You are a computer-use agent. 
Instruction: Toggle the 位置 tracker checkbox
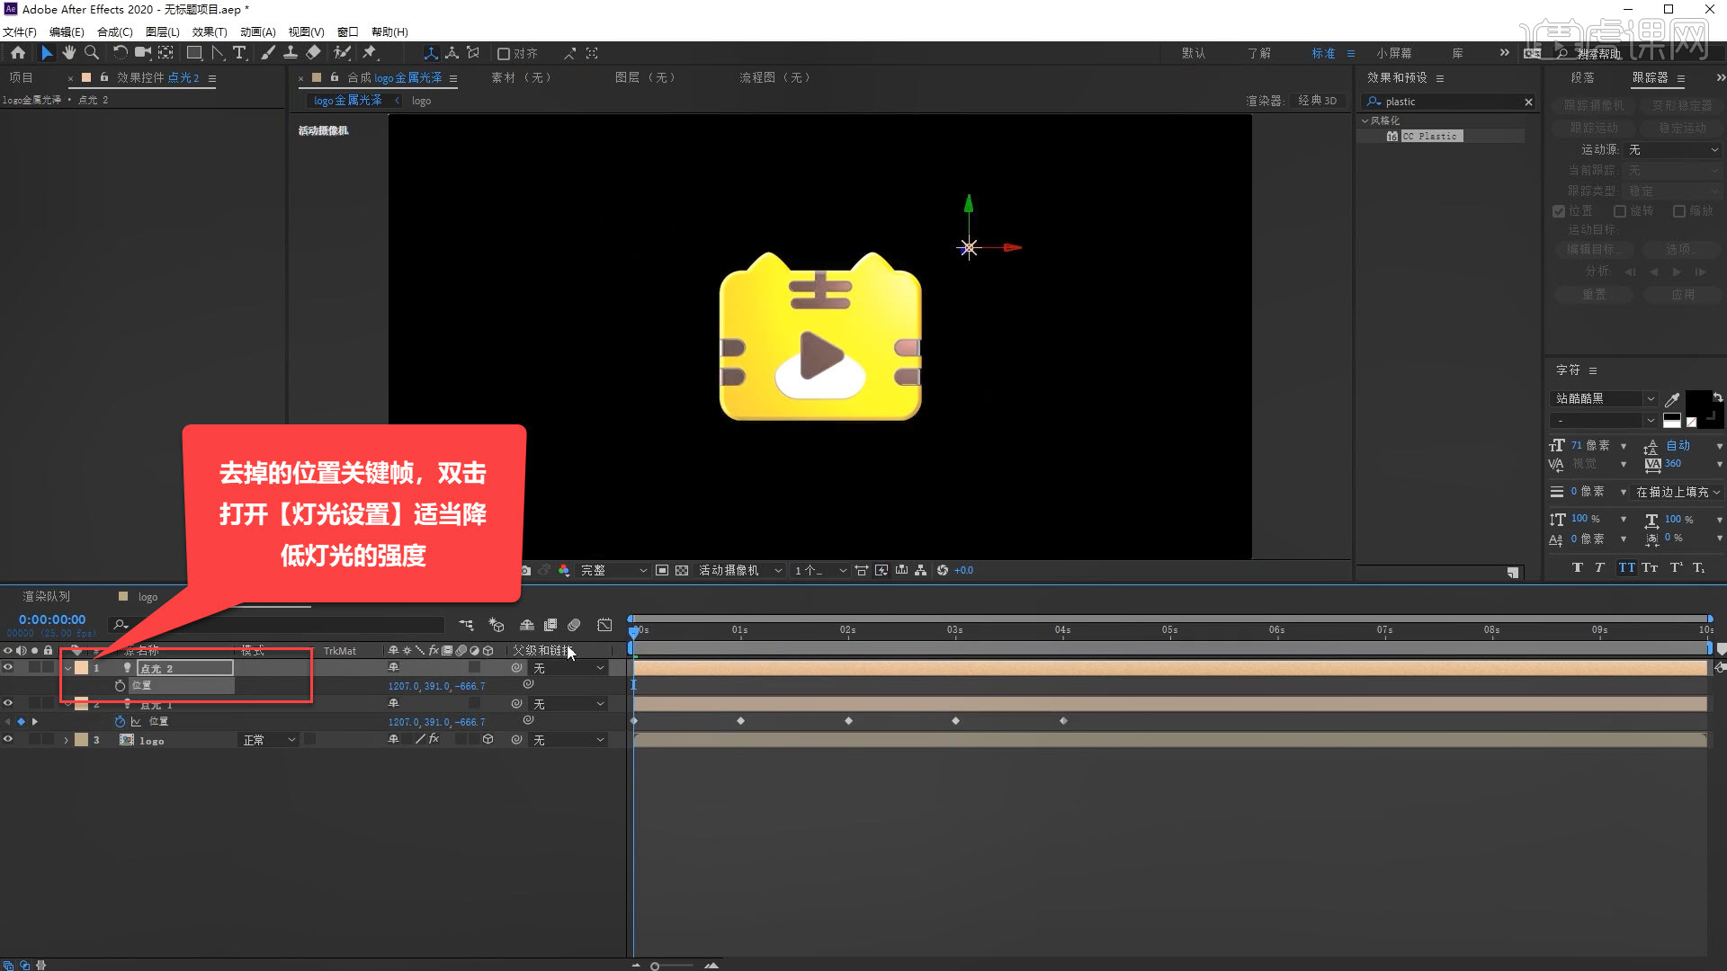tap(1559, 211)
